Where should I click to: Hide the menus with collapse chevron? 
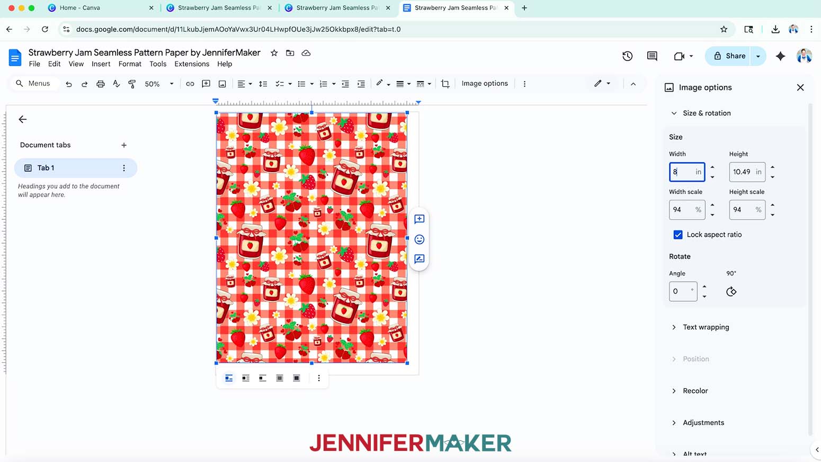tap(633, 84)
